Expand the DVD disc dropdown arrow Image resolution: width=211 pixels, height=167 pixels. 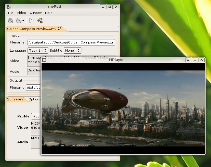pyautogui.click(x=23, y=21)
